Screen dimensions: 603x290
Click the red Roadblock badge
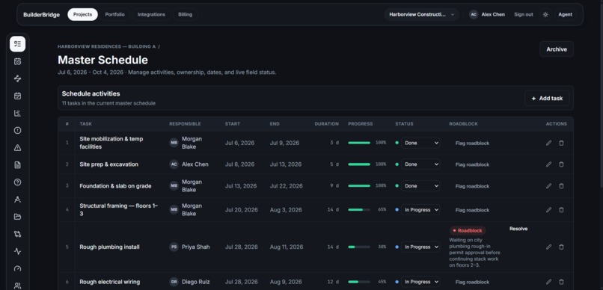click(x=468, y=231)
